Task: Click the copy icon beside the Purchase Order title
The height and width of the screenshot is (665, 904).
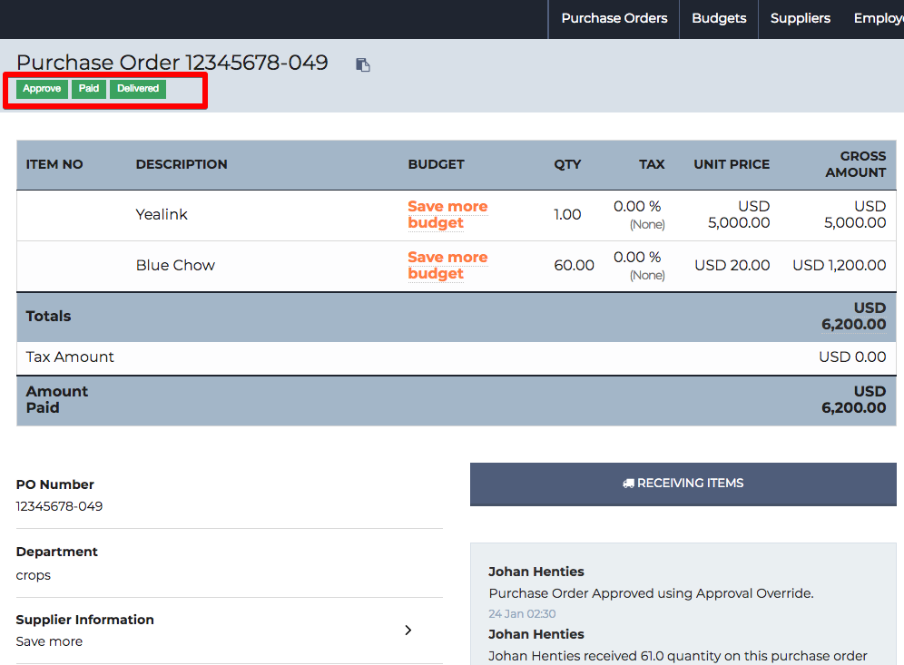Action: (x=363, y=65)
